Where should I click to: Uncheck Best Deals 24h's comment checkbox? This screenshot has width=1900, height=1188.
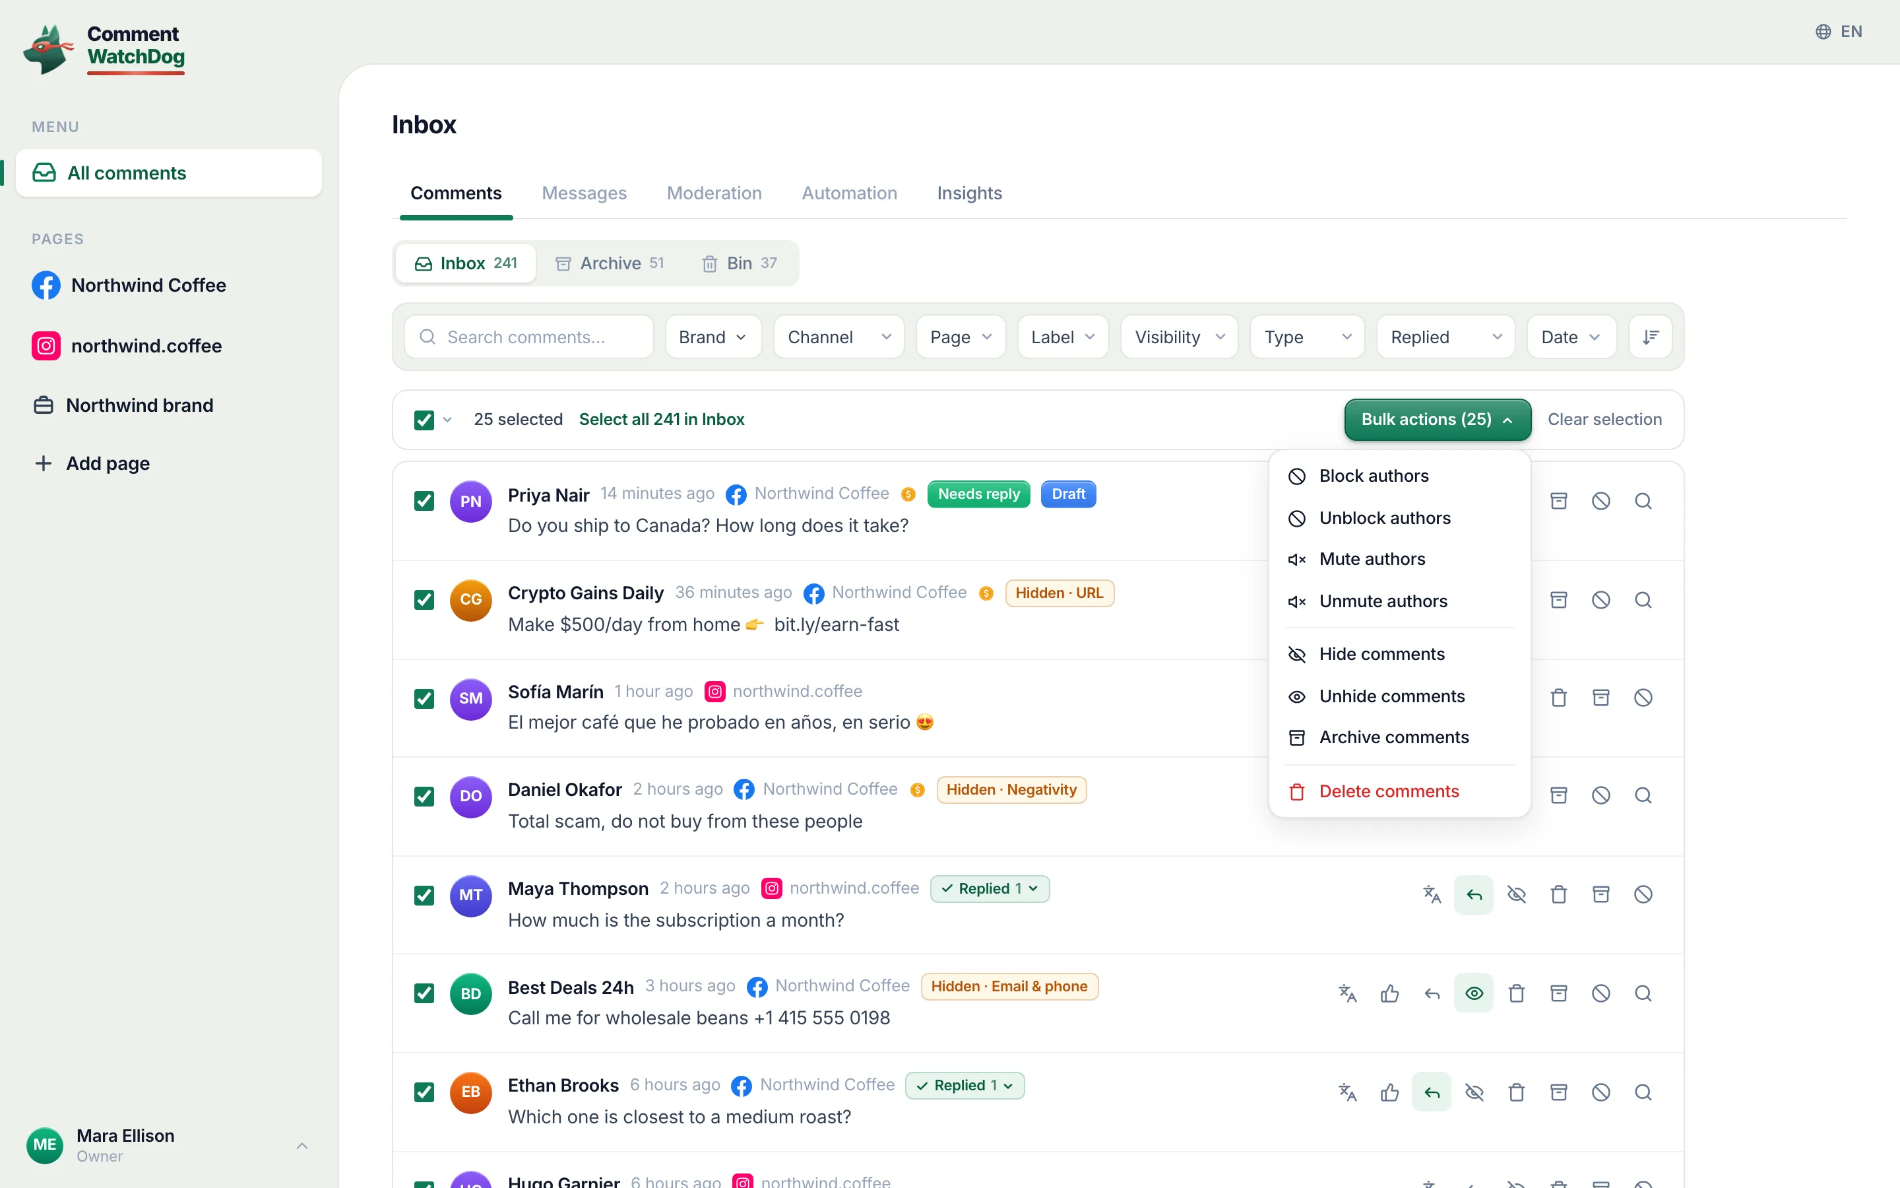424,994
